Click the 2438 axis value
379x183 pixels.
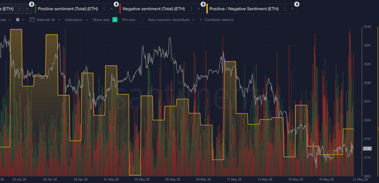pos(367,27)
